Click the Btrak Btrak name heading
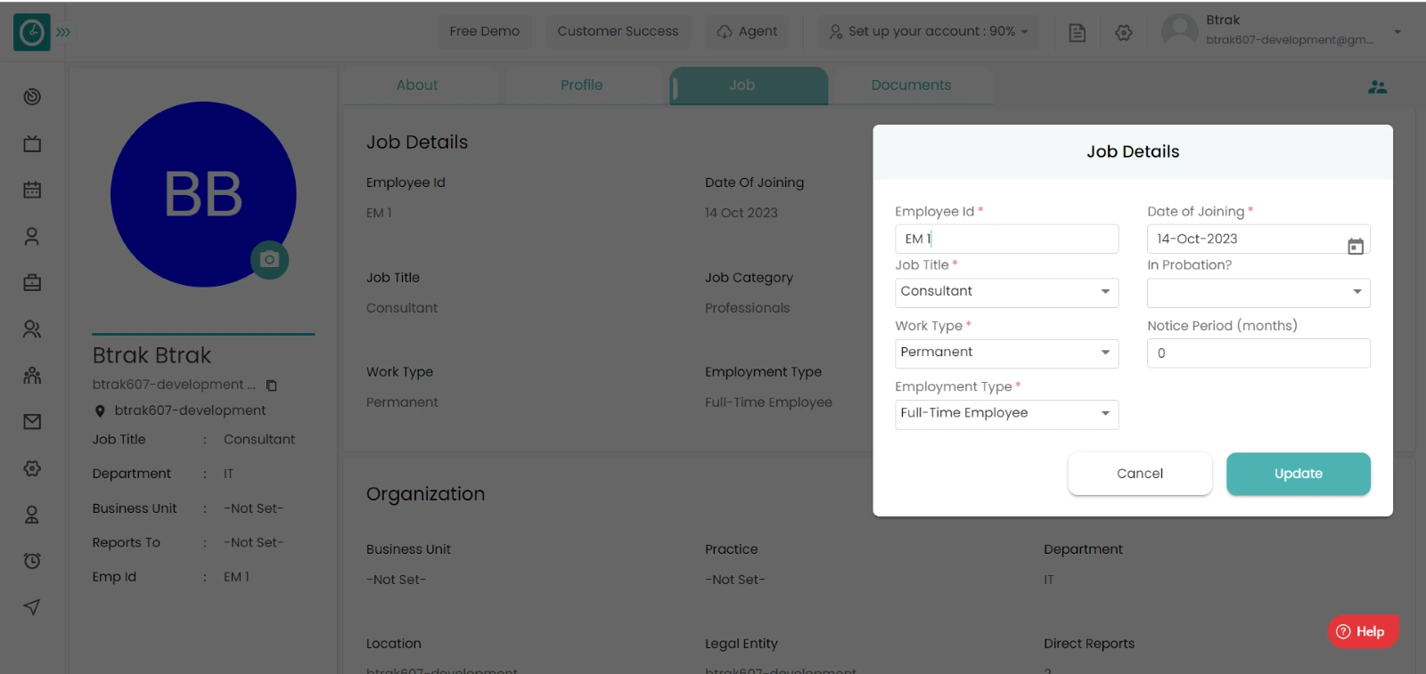Image resolution: width=1426 pixels, height=674 pixels. [152, 355]
